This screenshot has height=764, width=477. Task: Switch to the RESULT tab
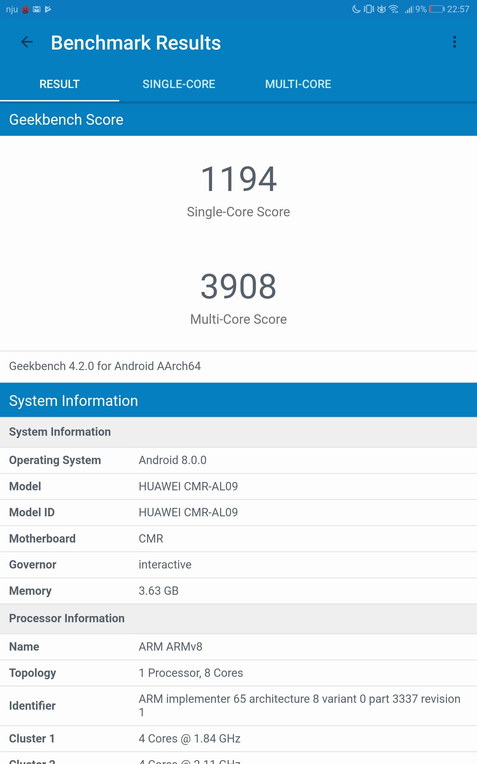pyautogui.click(x=59, y=84)
